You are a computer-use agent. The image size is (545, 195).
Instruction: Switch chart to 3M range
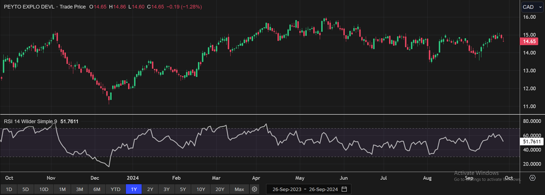pyautogui.click(x=80, y=189)
